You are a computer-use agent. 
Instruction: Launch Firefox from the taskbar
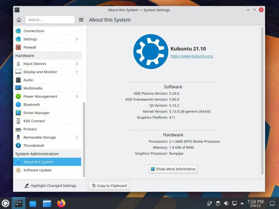tap(61, 203)
